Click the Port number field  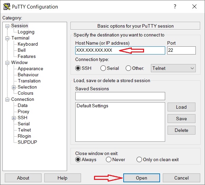pos(181,50)
